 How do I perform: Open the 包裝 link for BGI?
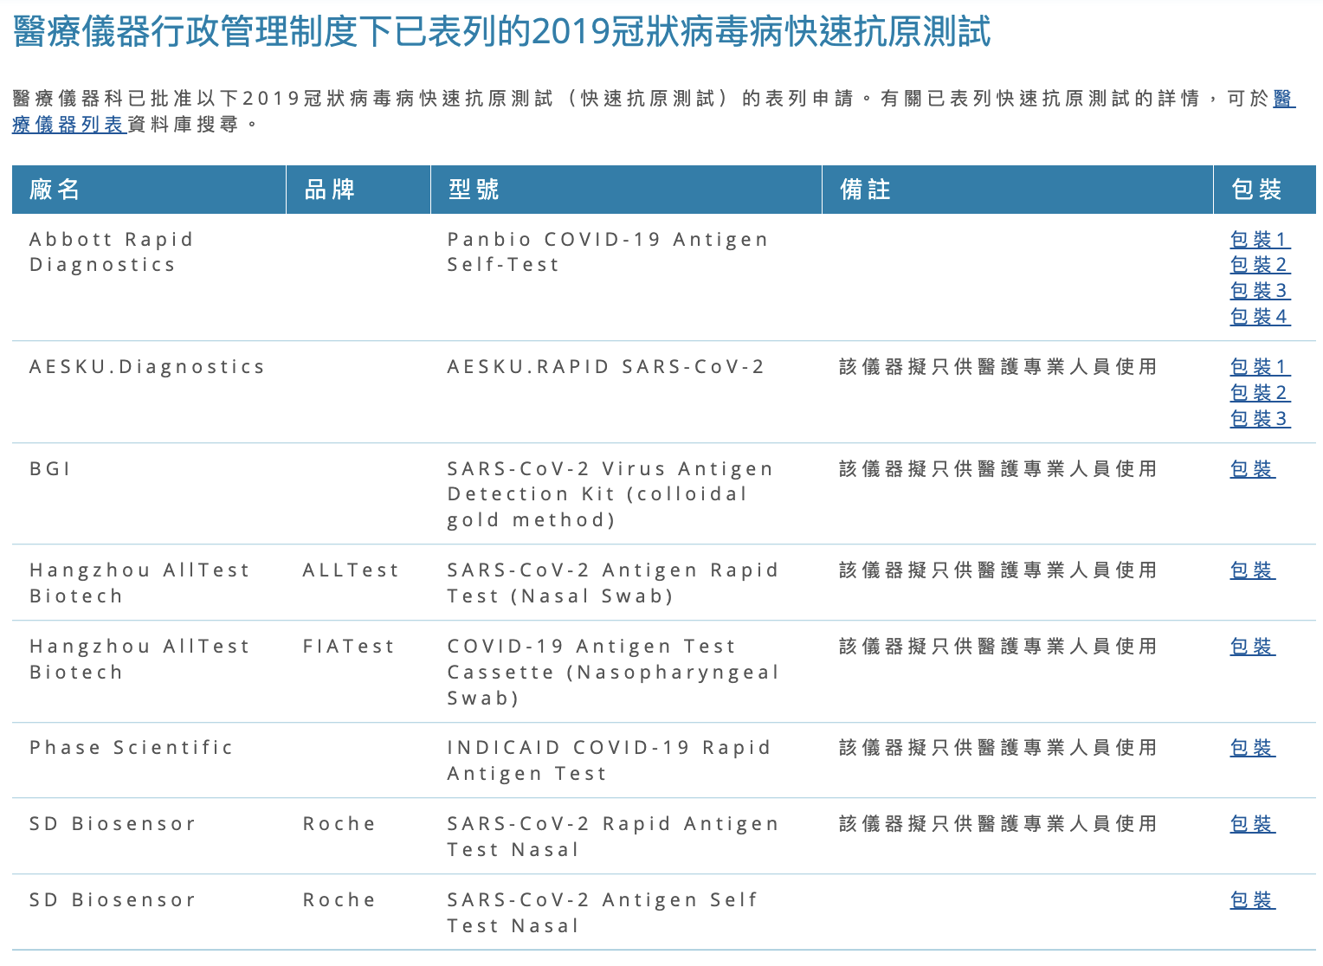pos(1252,469)
